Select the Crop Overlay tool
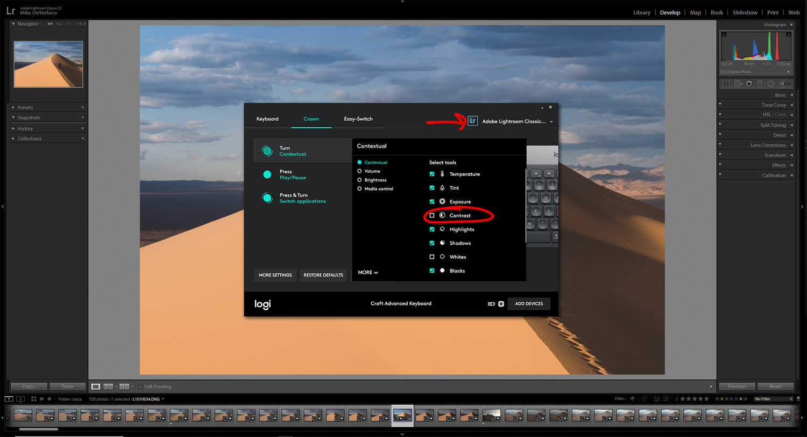 coord(726,84)
